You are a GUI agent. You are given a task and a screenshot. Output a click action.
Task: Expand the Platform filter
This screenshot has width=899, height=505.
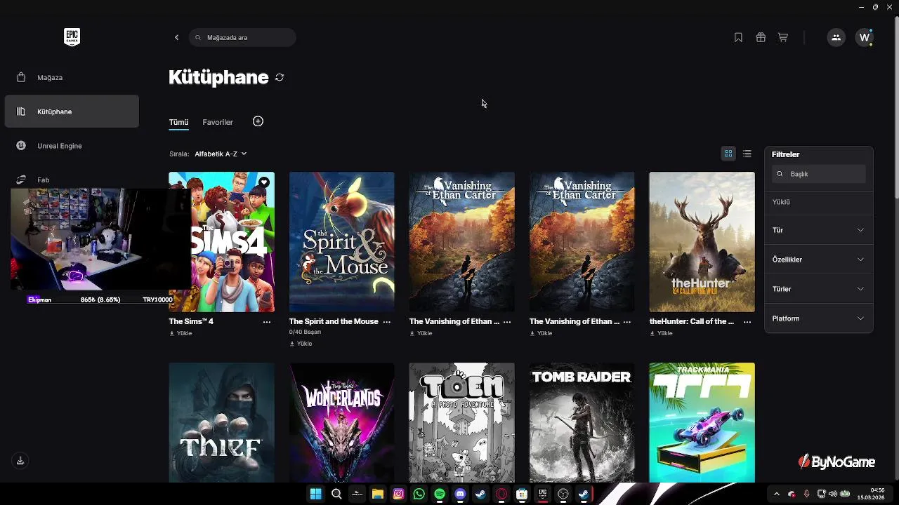point(818,318)
